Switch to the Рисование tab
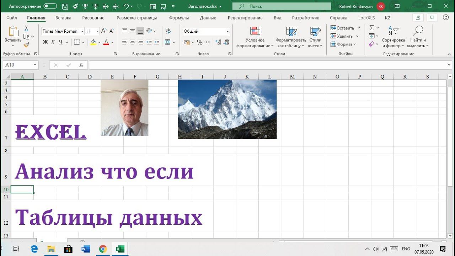 (93, 18)
